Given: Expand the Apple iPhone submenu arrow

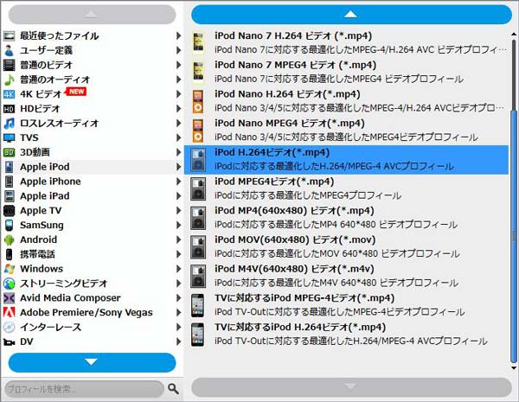Looking at the screenshot, I should (x=178, y=182).
